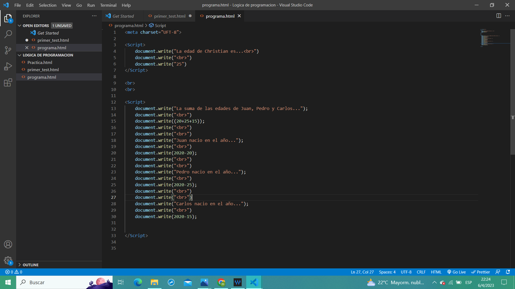Open the editor More Actions ellipsis
The width and height of the screenshot is (515, 289).
pos(507,16)
